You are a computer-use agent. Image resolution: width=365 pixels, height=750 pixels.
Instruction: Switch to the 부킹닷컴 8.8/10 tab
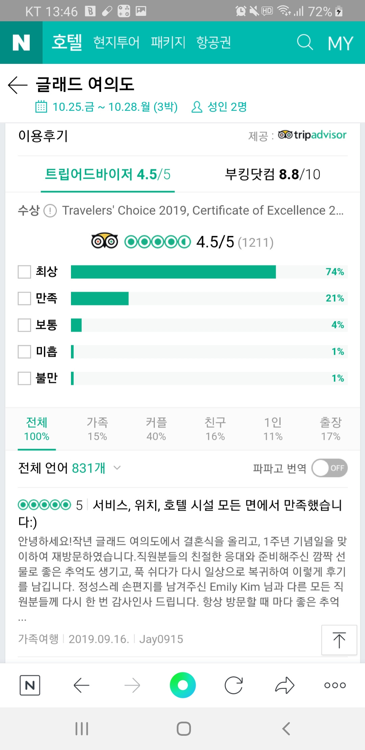[272, 175]
